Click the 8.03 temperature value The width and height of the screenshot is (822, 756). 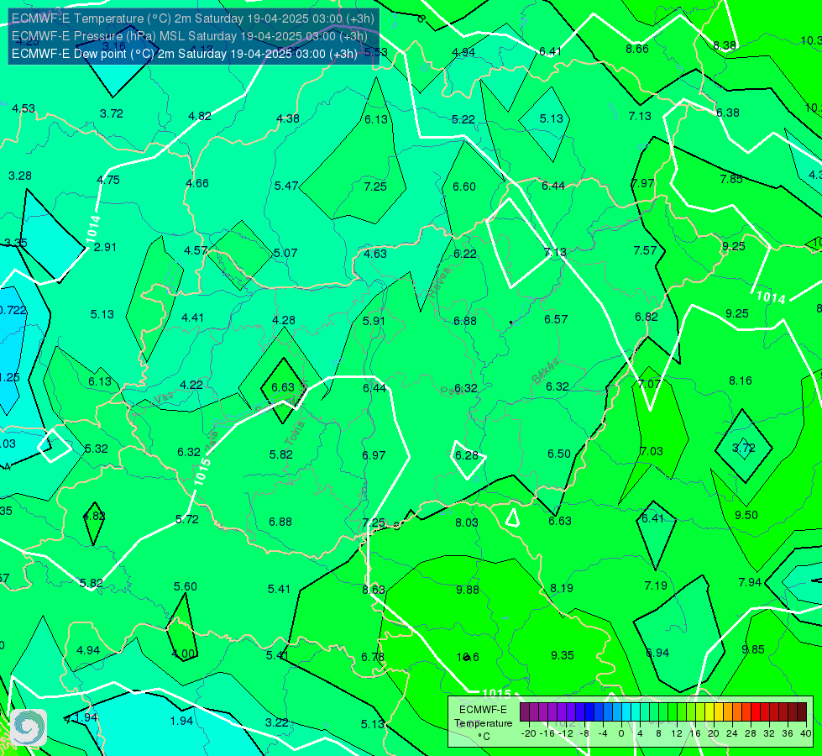(x=467, y=522)
